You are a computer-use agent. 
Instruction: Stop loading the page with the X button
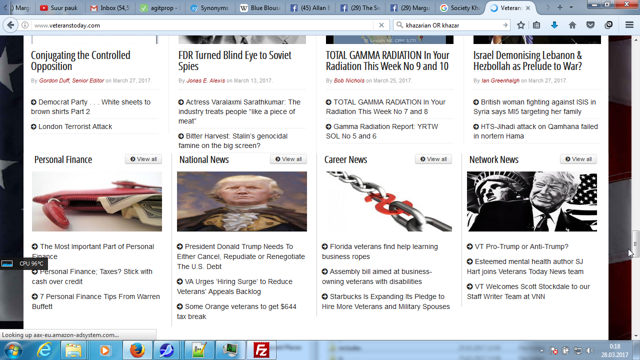point(381,25)
